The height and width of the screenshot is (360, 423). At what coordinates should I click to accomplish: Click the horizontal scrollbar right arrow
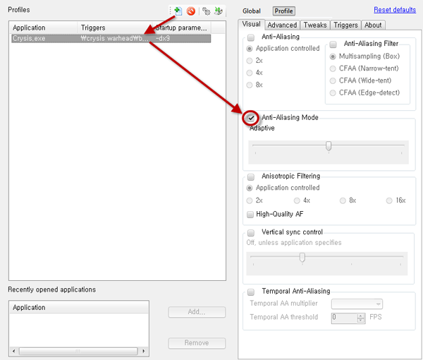coord(144,352)
